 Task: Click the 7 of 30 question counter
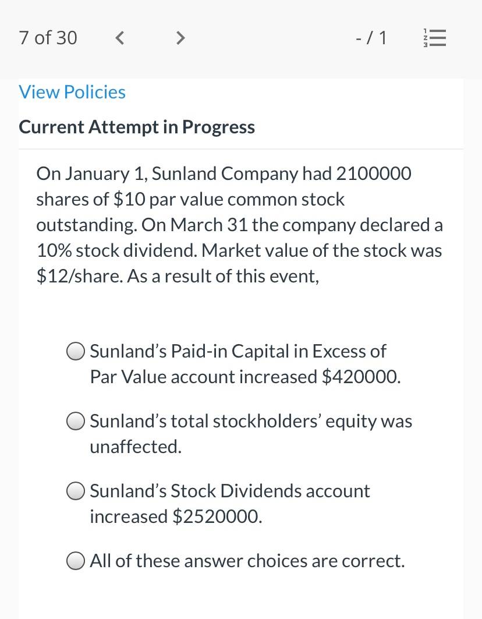48,38
